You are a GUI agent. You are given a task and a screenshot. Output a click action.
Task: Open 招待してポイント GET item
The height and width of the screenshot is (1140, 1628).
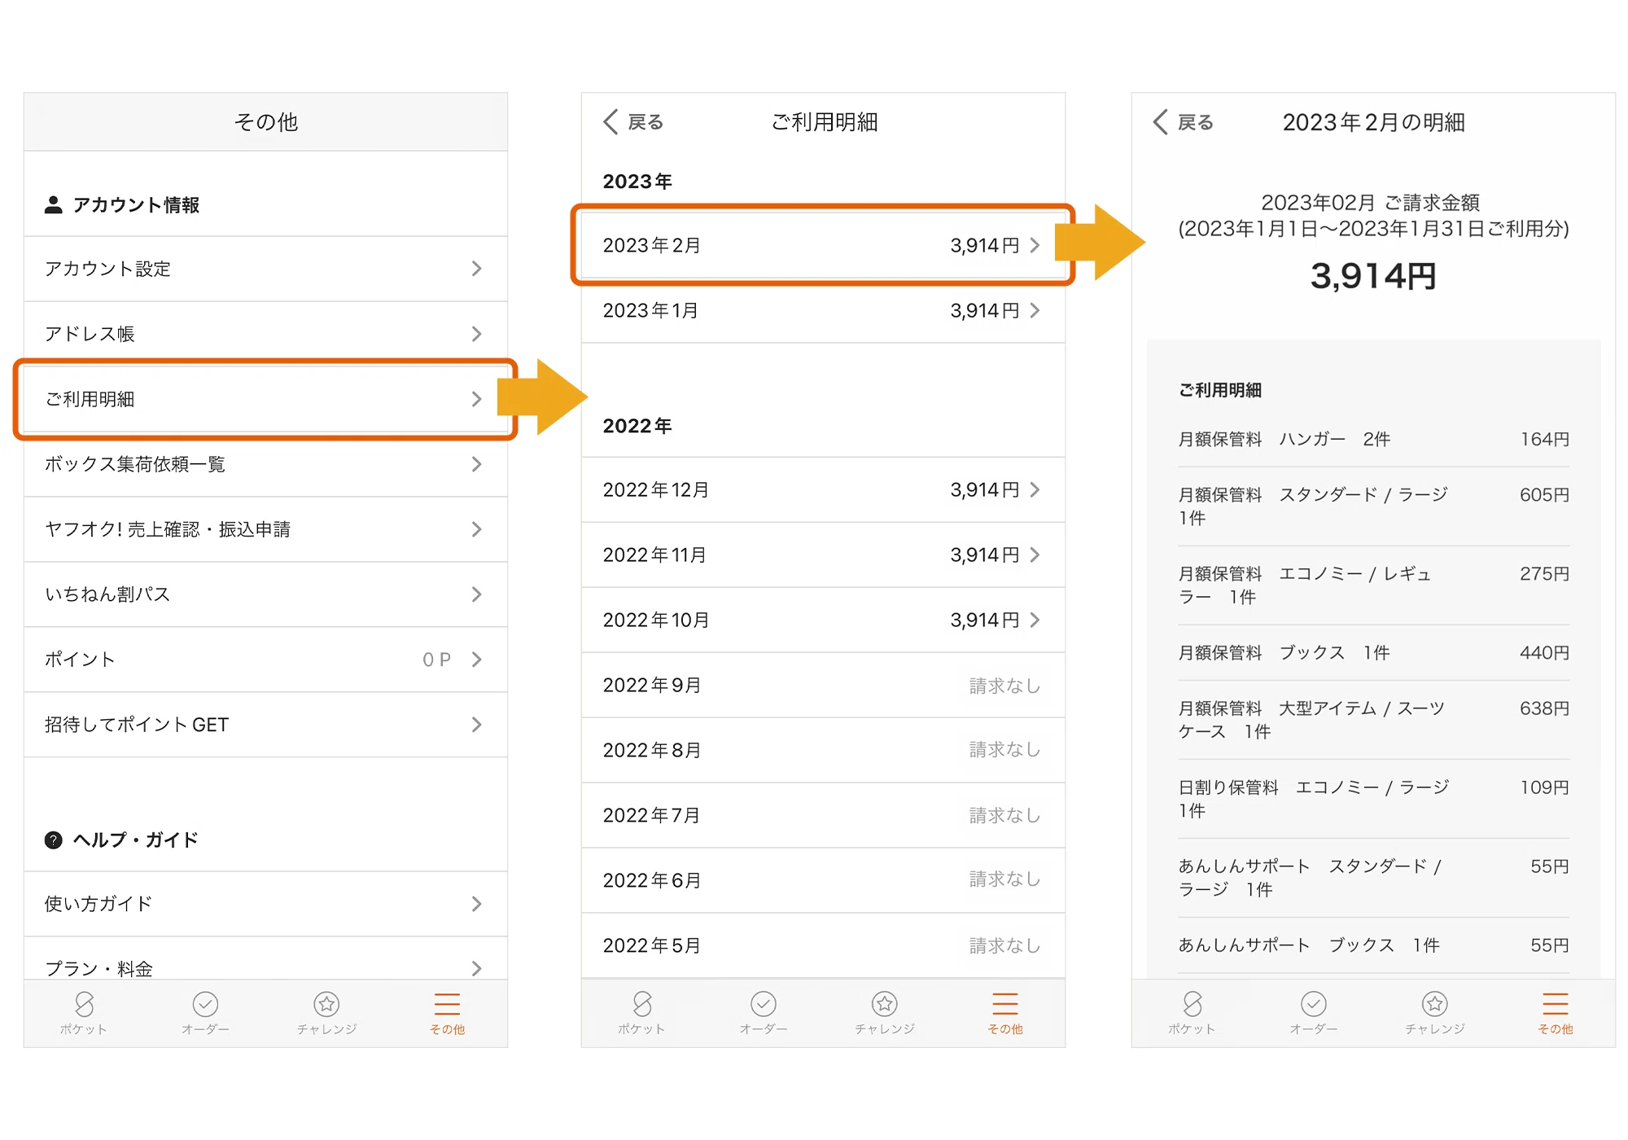(x=265, y=725)
